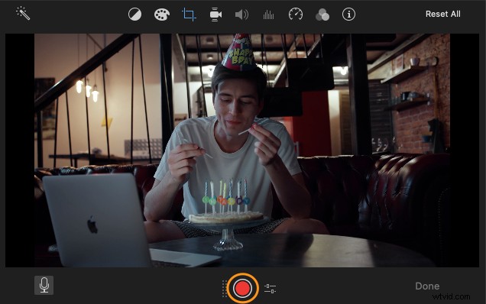Click Reset All adjustments

[x=442, y=14]
